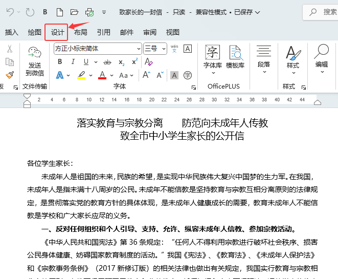The image size is (338, 279).
Task: Create a new blank document icon
Action: [60, 12]
